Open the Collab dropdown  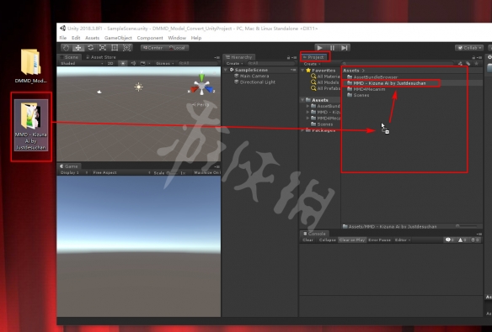[x=469, y=48]
